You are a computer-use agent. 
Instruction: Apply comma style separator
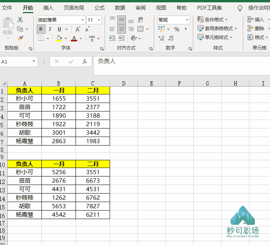[186, 29]
